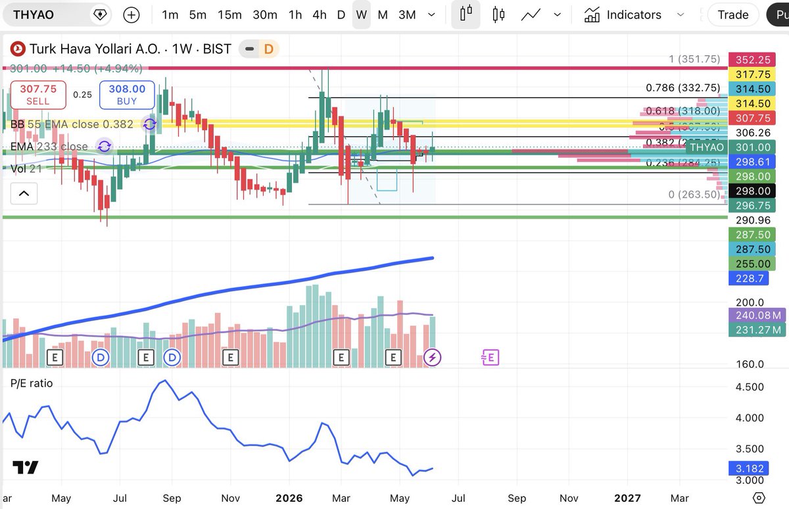Click the black Publish button

tap(778, 14)
